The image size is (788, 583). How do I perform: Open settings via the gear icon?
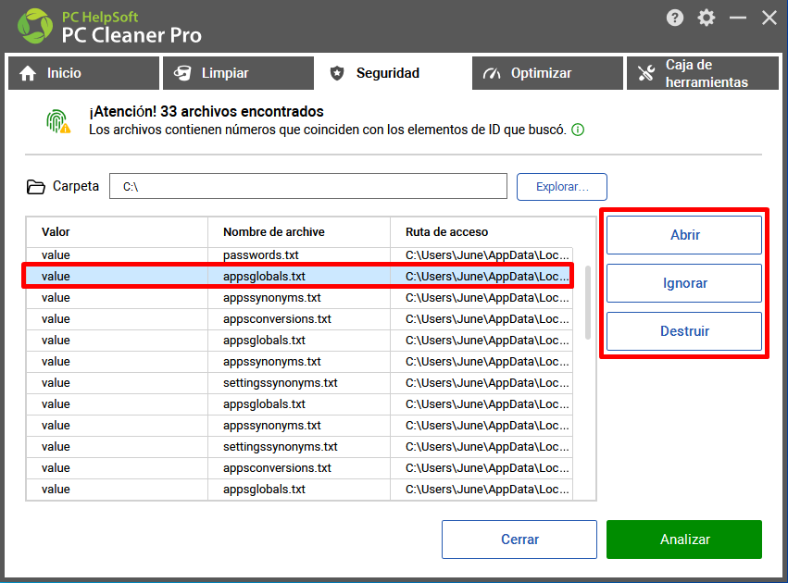[x=707, y=18]
